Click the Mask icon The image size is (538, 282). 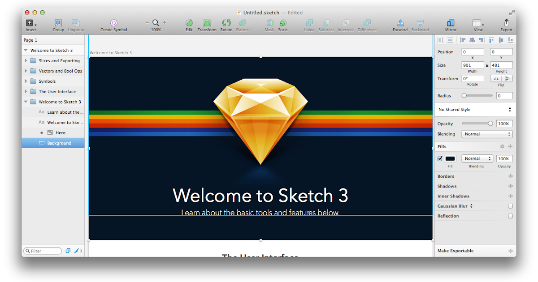pyautogui.click(x=269, y=22)
